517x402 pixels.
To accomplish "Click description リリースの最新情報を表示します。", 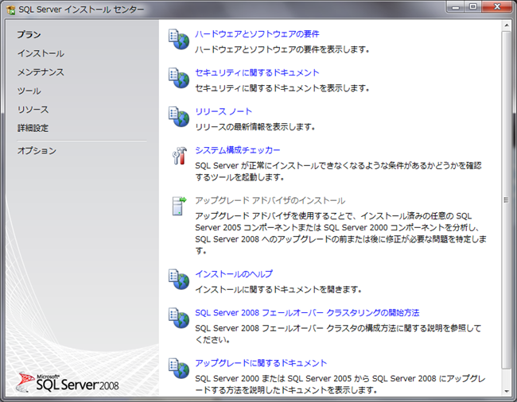I will coord(255,127).
